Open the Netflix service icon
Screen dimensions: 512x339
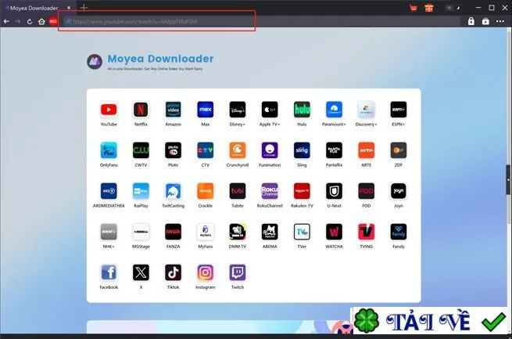(141, 110)
